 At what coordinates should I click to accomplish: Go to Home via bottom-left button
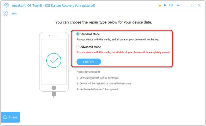pos(10,117)
